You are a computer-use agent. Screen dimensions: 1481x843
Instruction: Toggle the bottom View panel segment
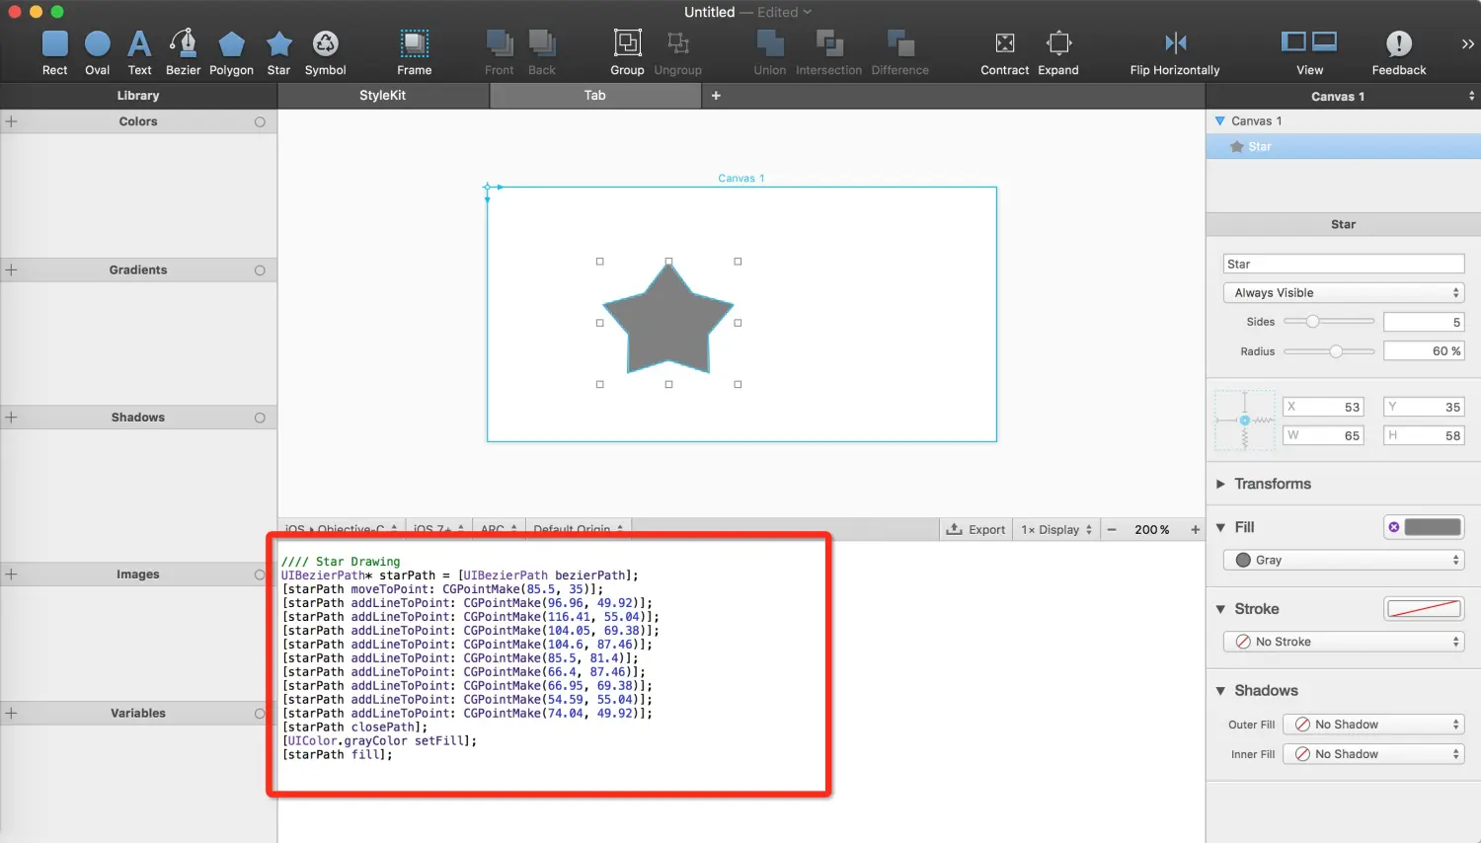point(1325,41)
